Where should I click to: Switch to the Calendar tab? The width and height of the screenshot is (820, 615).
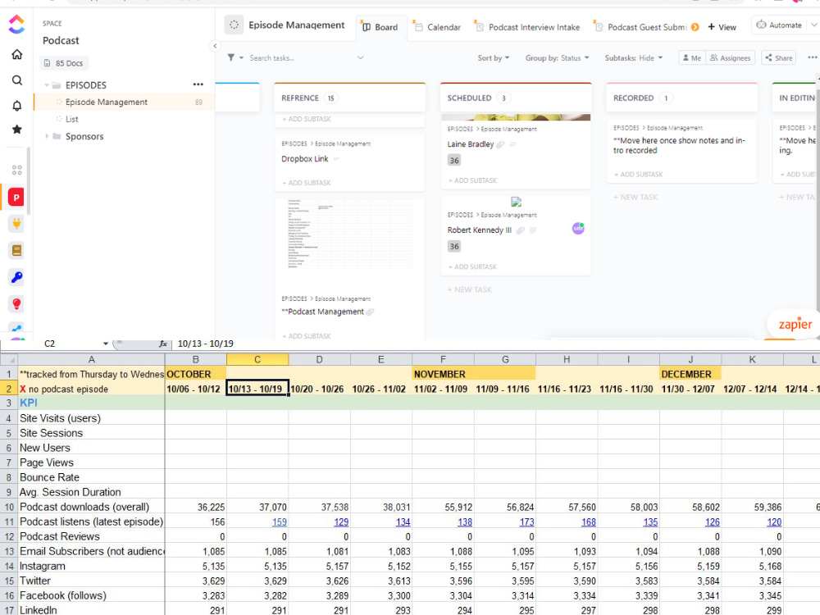[x=438, y=27]
